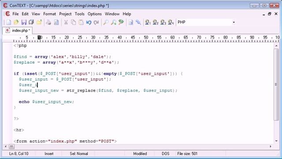Undo the last edit
282x159 pixels.
coord(89,23)
